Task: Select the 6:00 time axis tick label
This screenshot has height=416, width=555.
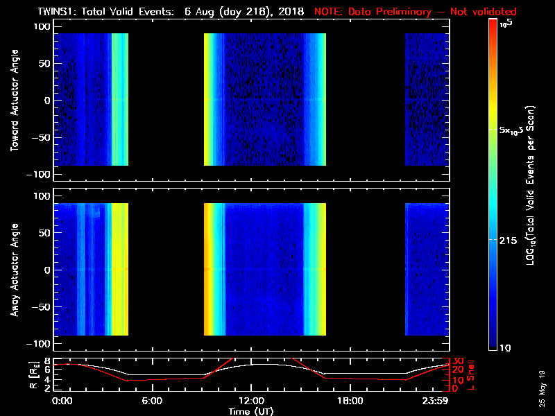Action: [x=152, y=401]
